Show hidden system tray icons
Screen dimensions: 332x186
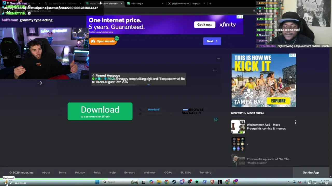288,182
